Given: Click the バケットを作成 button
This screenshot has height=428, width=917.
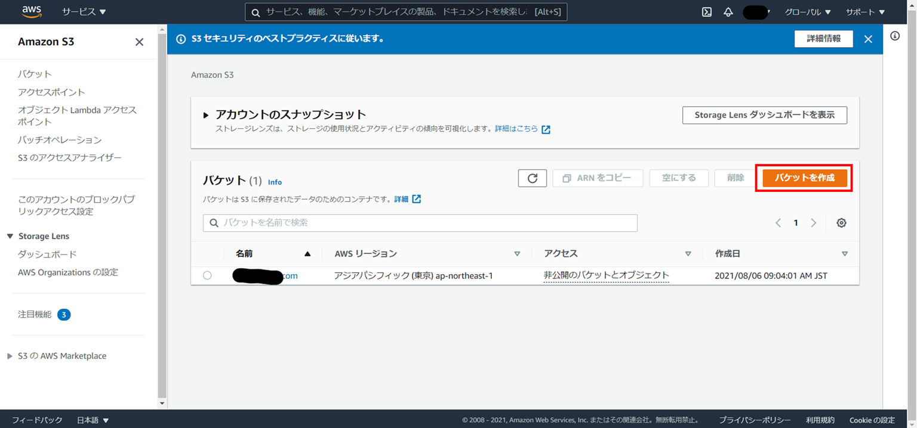Looking at the screenshot, I should tap(805, 178).
